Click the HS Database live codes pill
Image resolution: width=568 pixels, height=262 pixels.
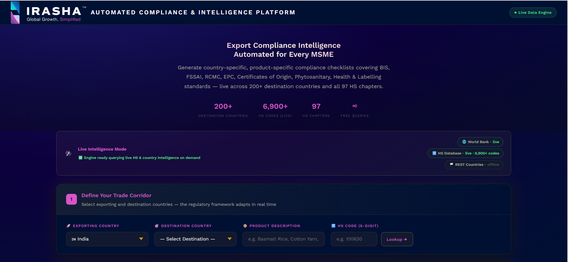coord(465,153)
